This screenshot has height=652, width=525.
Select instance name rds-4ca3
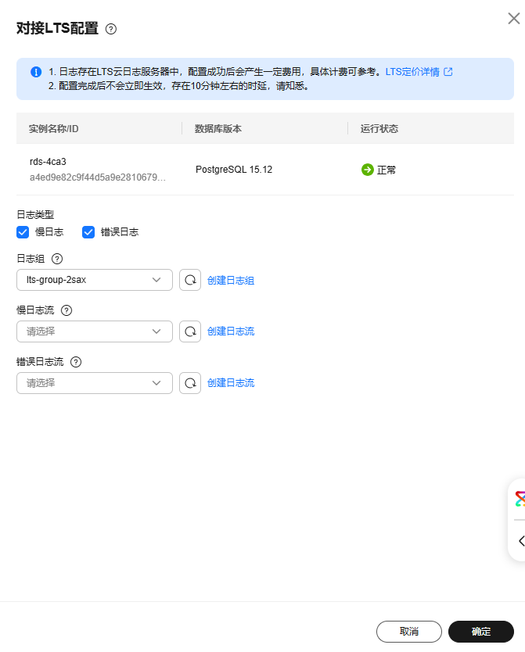tap(48, 162)
